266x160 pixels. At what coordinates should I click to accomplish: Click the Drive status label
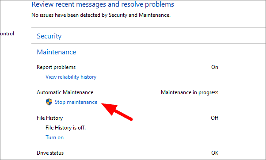[x=50, y=153]
